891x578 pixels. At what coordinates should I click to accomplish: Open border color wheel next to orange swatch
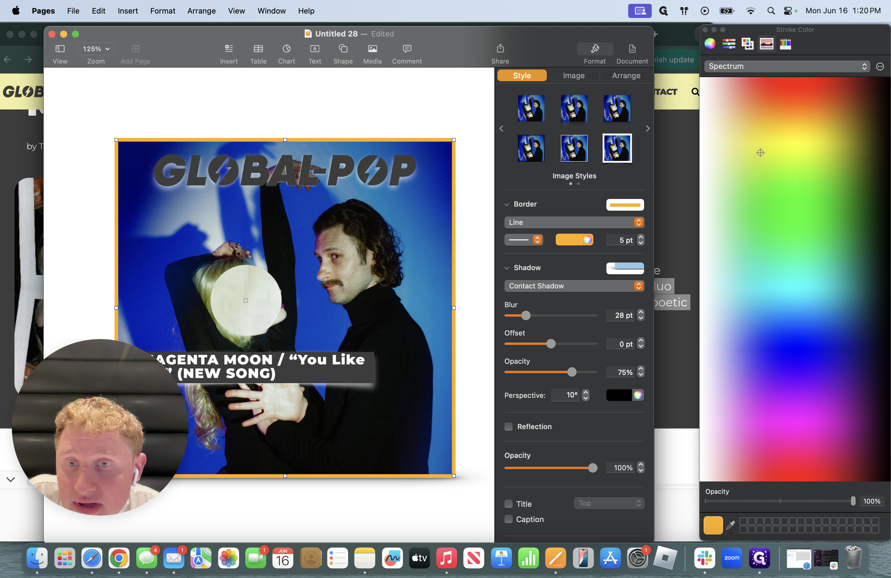[588, 240]
